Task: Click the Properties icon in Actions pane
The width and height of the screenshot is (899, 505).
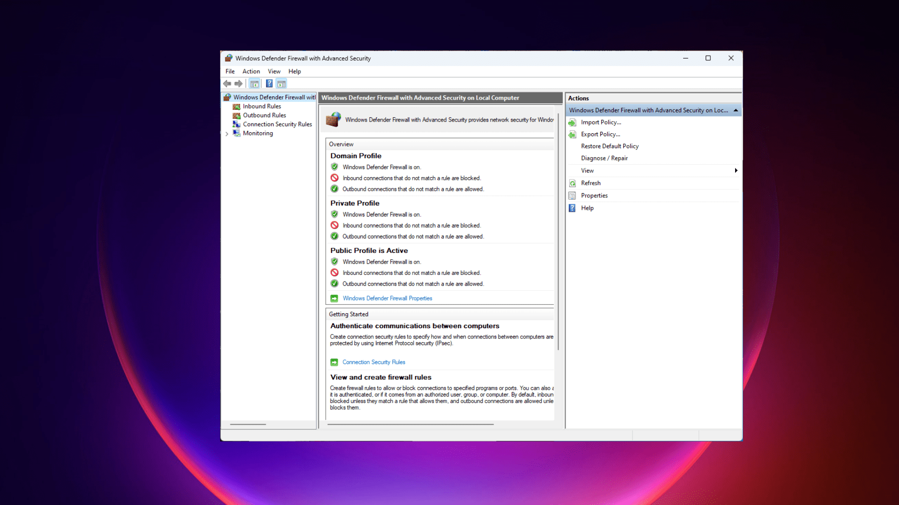Action: coord(572,196)
